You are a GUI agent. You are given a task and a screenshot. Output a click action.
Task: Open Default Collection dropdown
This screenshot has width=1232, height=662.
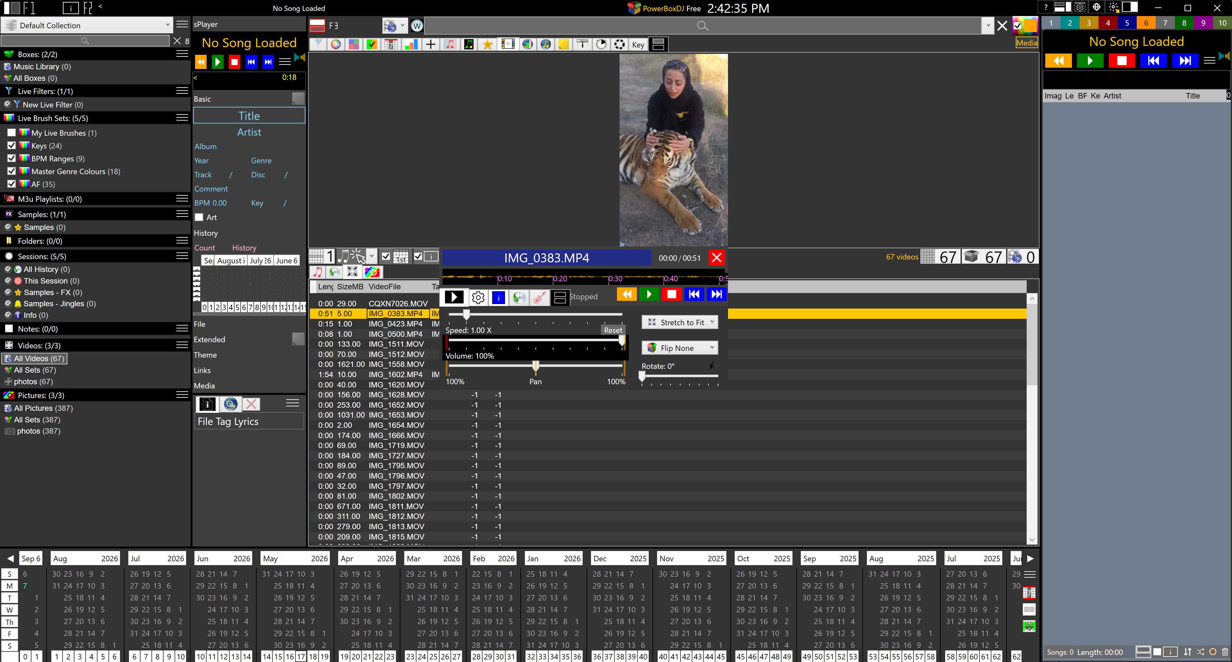click(87, 25)
